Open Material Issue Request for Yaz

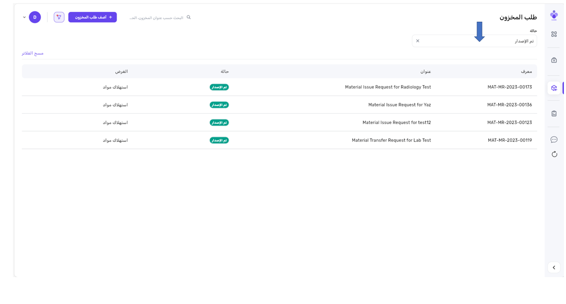[399, 105]
